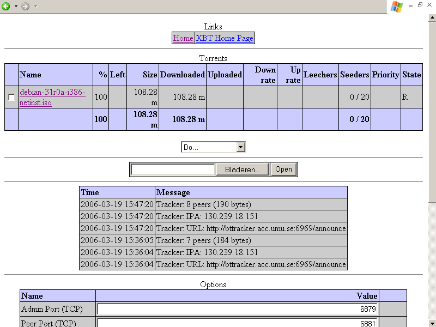The image size is (436, 327).
Task: Click the Windows flag logo
Action: pyautogui.click(x=396, y=7)
